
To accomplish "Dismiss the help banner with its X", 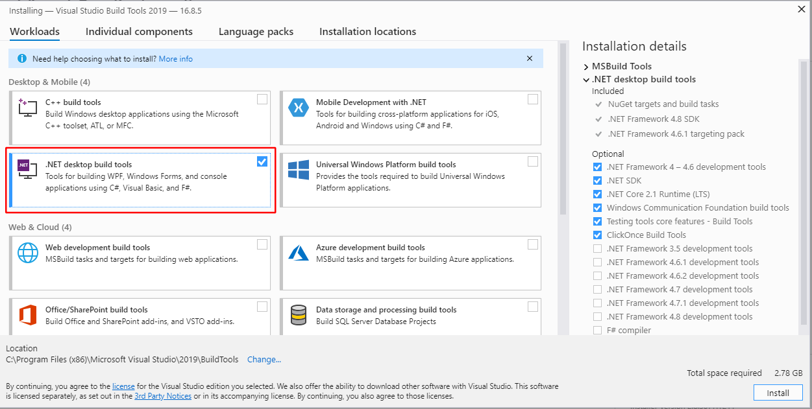I will [530, 58].
